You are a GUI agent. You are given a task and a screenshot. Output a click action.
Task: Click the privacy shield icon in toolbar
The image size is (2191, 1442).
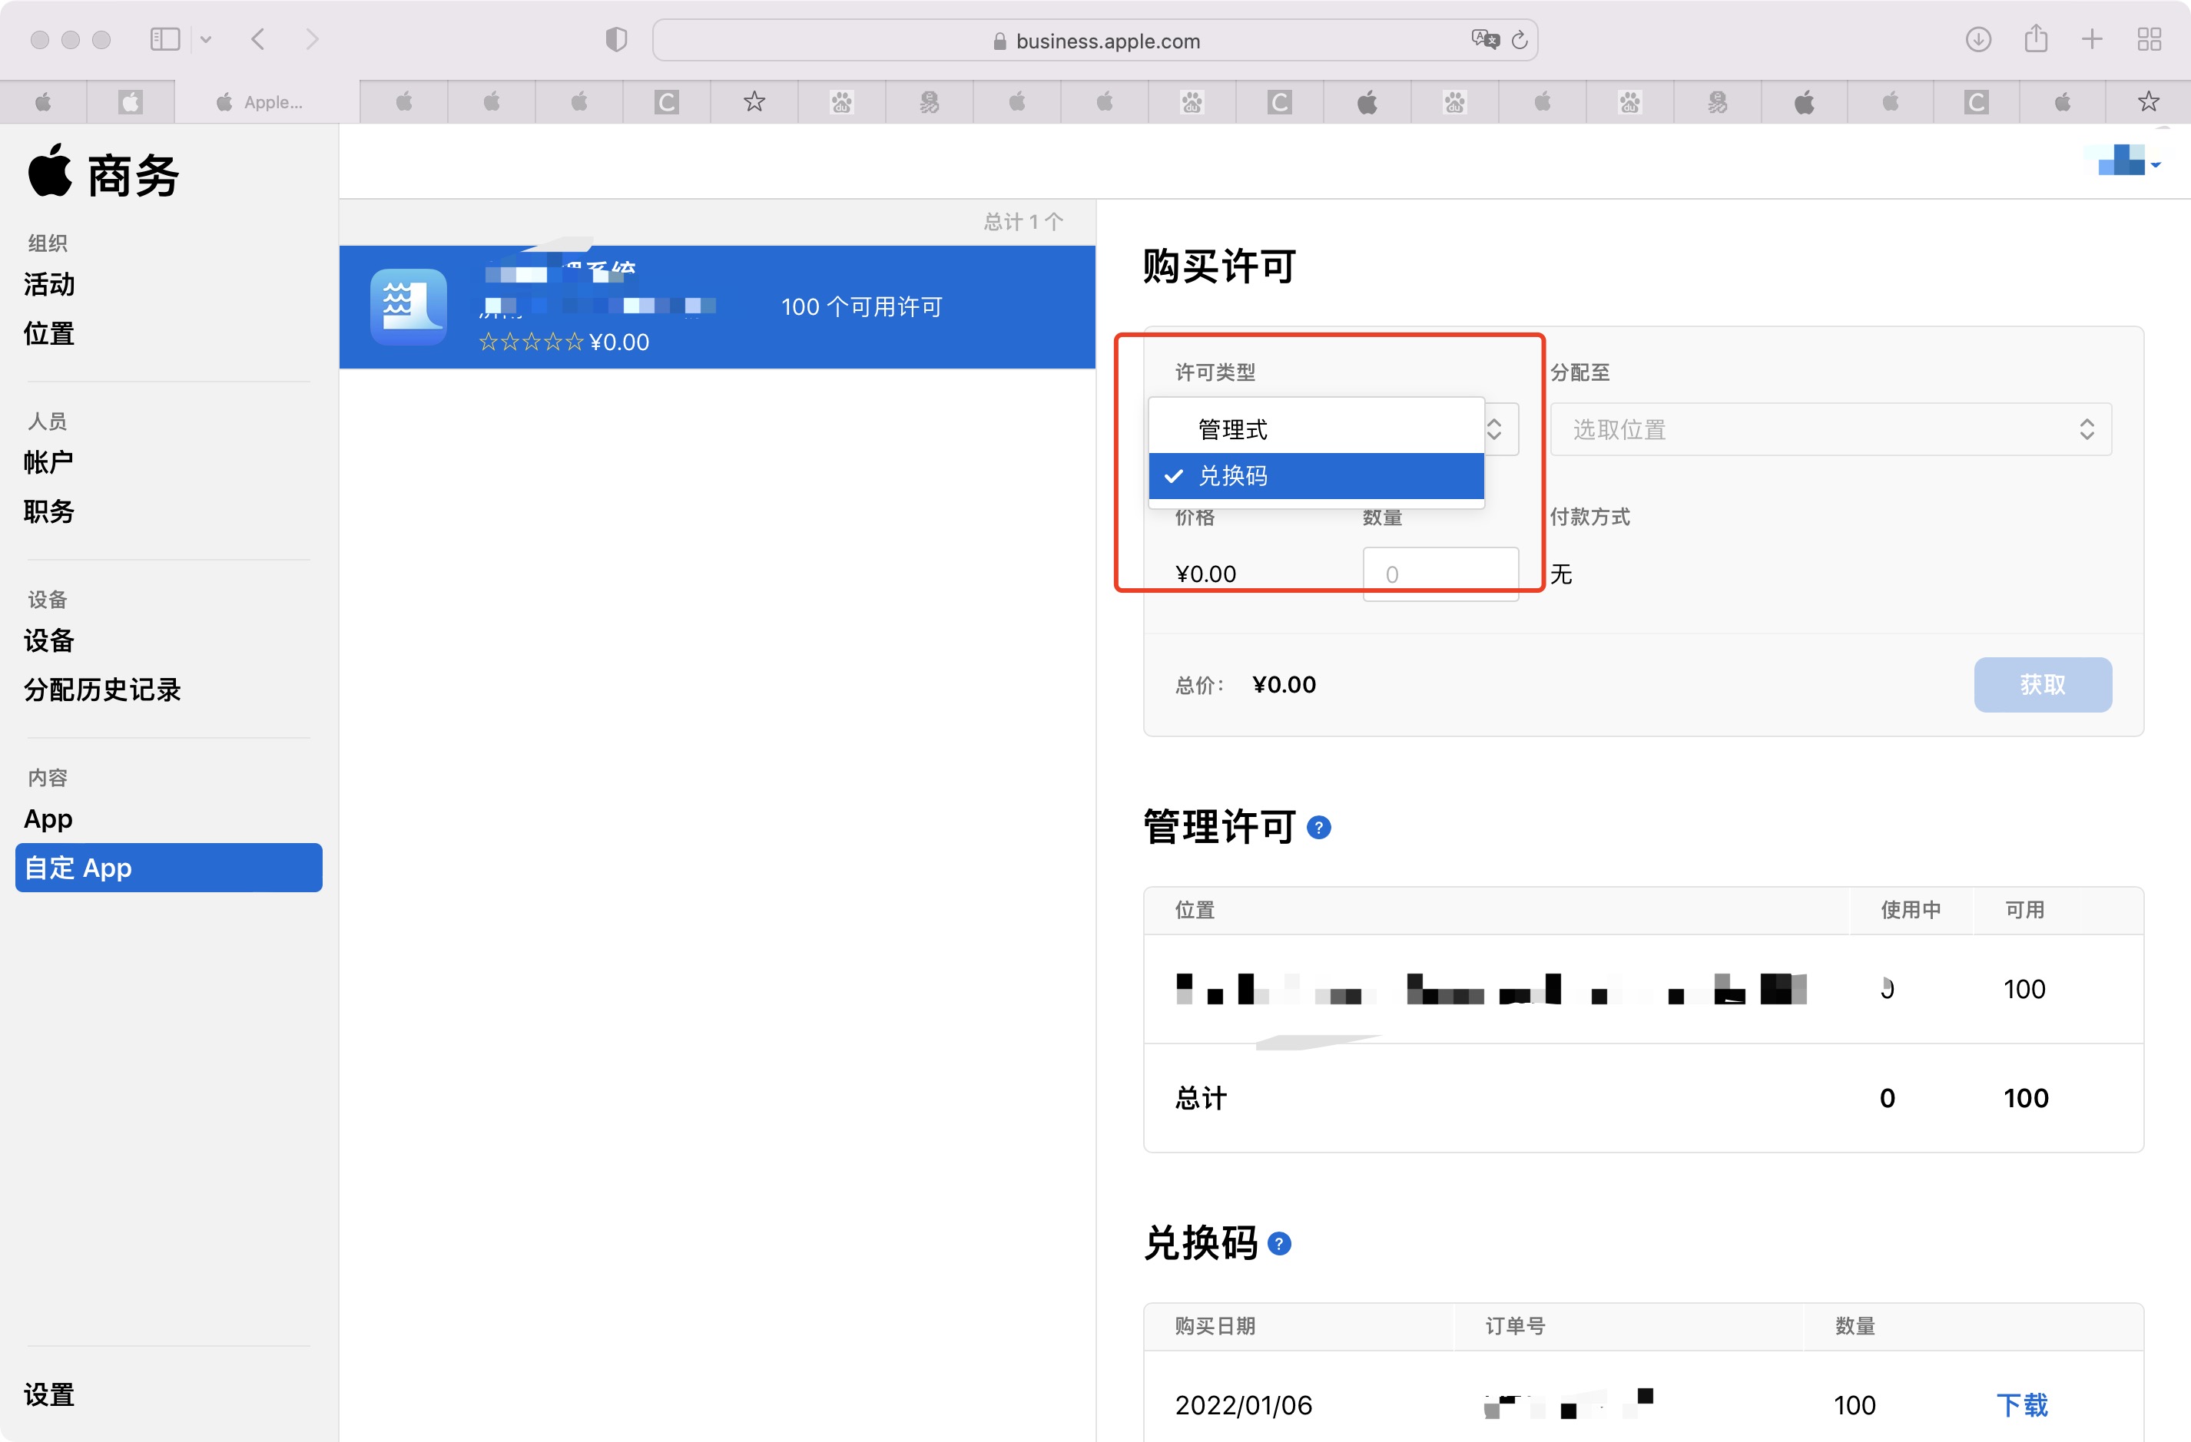pyautogui.click(x=616, y=40)
